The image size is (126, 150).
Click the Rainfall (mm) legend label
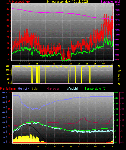click(8, 89)
